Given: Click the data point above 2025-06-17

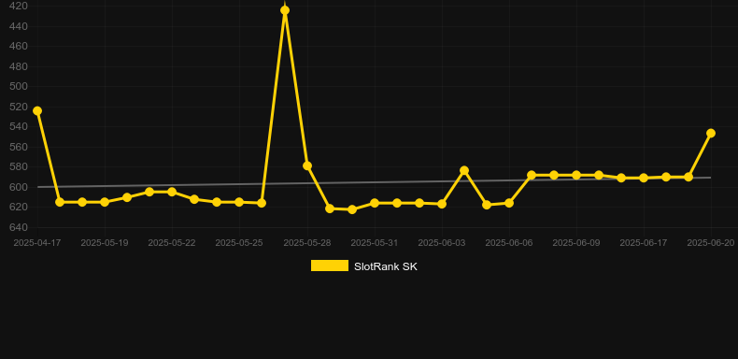Looking at the screenshot, I should click(644, 178).
